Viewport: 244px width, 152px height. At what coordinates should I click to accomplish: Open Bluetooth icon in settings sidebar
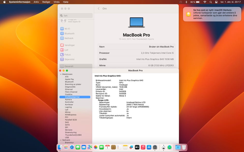pyautogui.click(x=62, y=33)
